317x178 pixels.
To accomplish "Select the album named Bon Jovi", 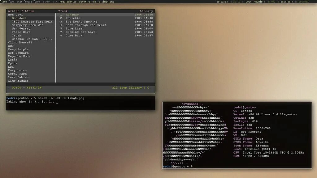I will click(x=31, y=18).
